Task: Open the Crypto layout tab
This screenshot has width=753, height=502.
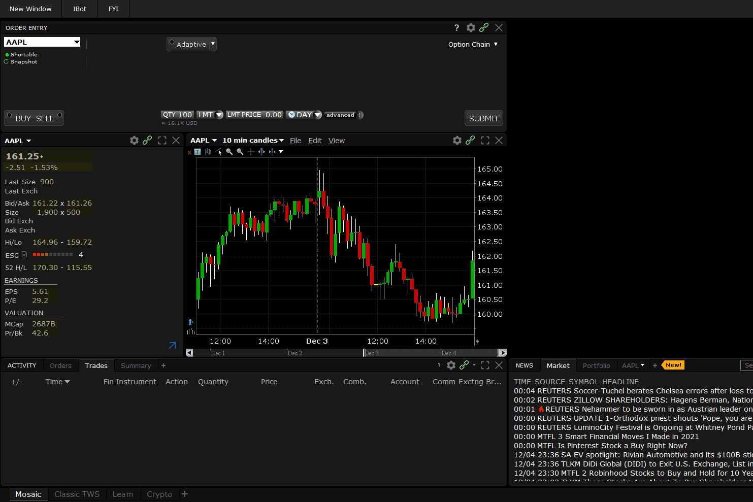Action: click(x=159, y=494)
